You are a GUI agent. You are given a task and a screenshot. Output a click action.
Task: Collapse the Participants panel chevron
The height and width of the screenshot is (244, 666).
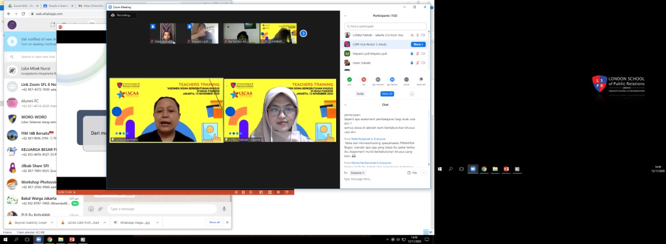tap(345, 16)
